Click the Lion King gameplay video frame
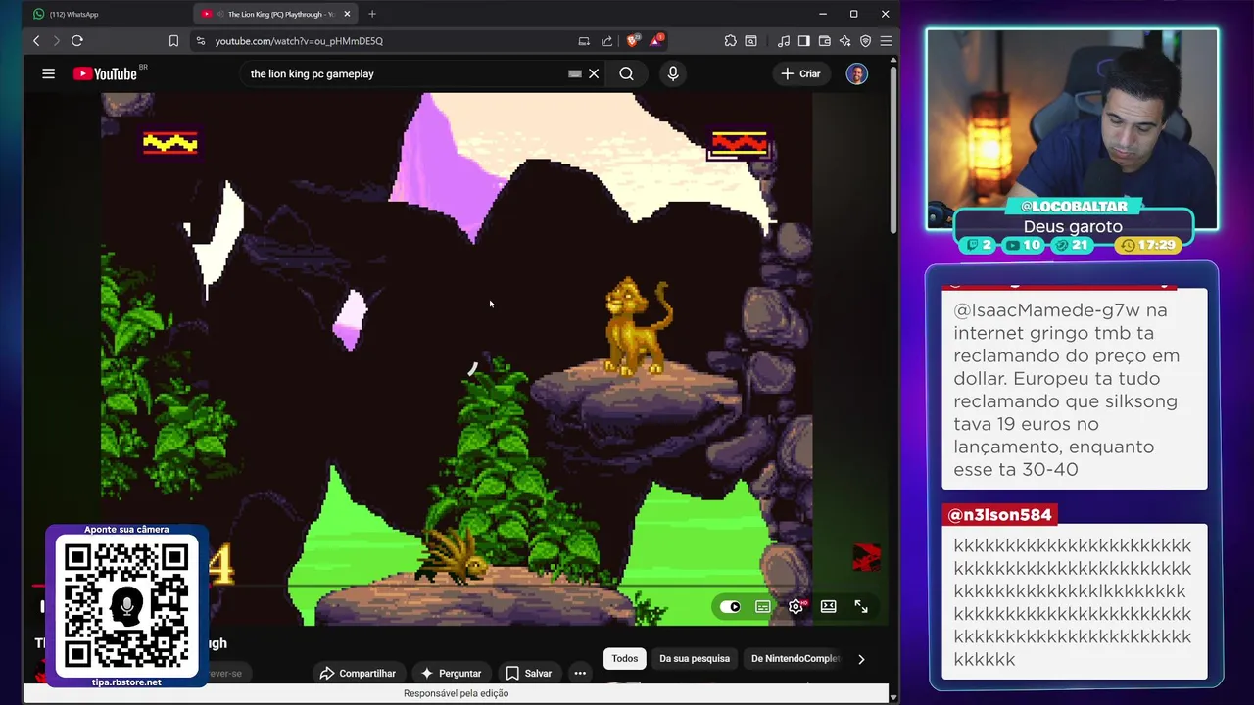The image size is (1254, 705). 456,358
